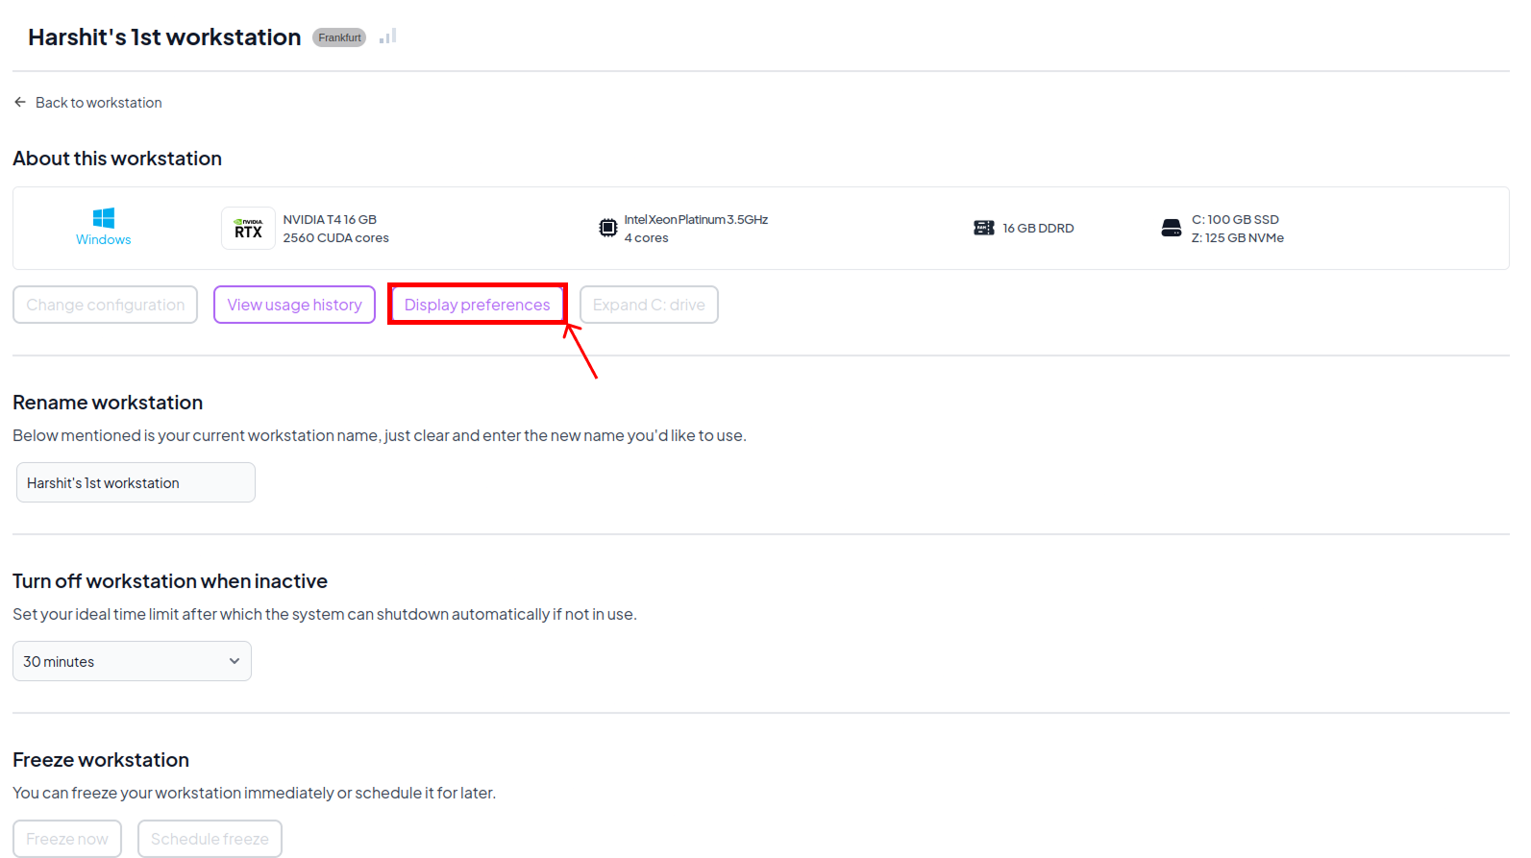Click the 16 GB DDRD memory text
The width and height of the screenshot is (1531, 858).
(x=1038, y=229)
